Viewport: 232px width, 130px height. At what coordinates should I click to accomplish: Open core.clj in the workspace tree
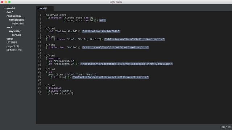pos(16,35)
